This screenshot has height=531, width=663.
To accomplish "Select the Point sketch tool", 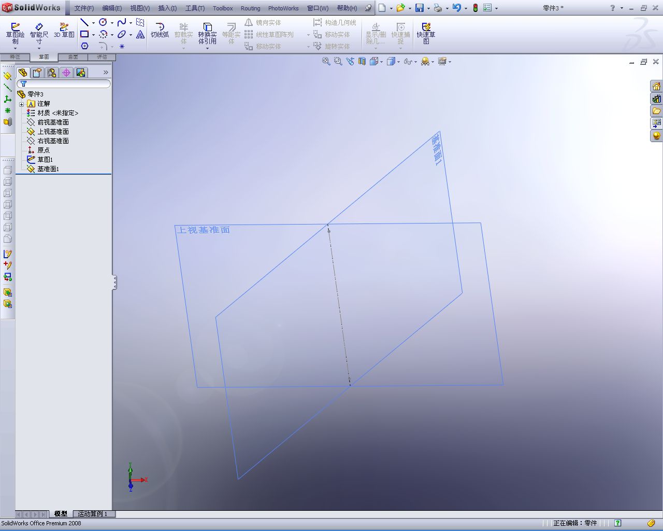I will tap(122, 46).
